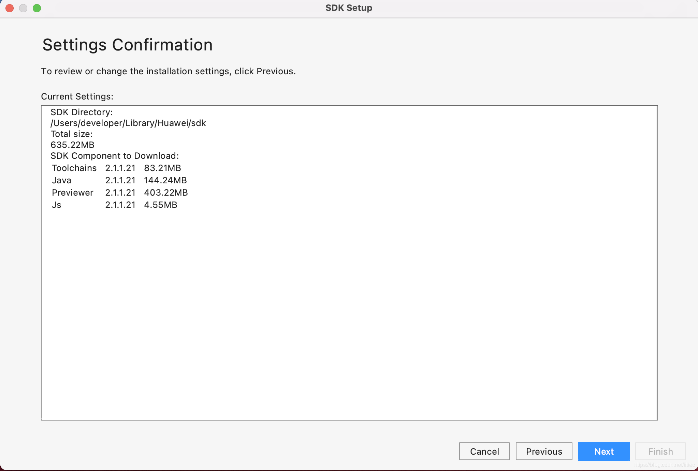This screenshot has width=698, height=471.
Task: Click the version 2.1.1.21 next to Previewer
Action: [120, 193]
